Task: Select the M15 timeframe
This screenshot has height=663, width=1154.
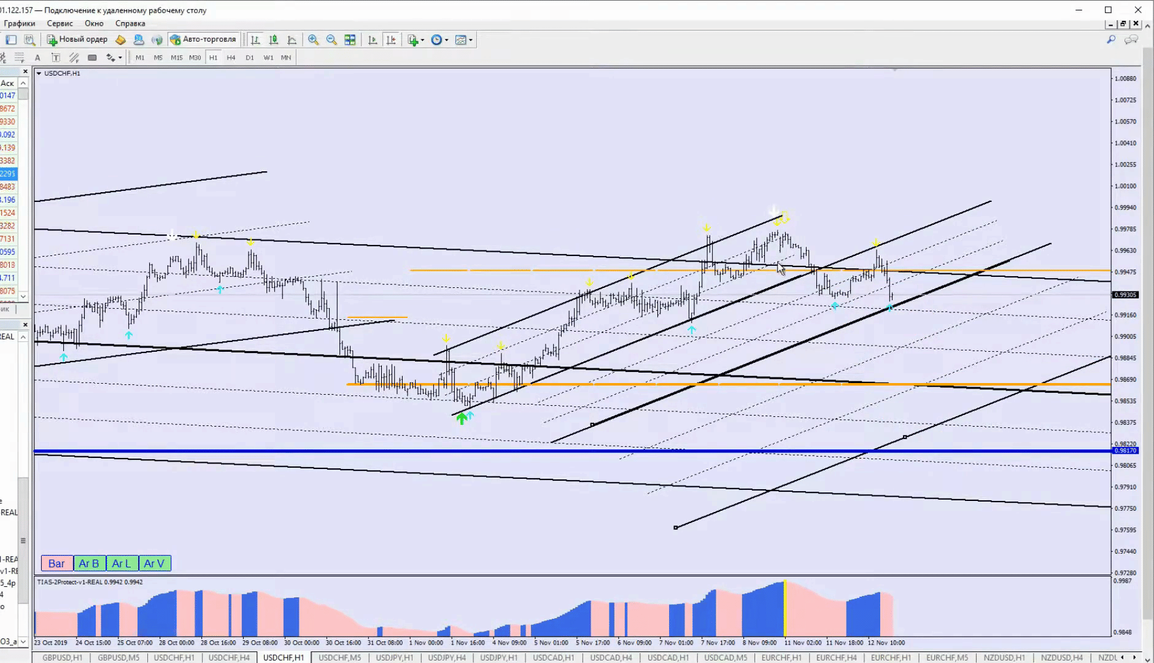Action: pyautogui.click(x=177, y=58)
